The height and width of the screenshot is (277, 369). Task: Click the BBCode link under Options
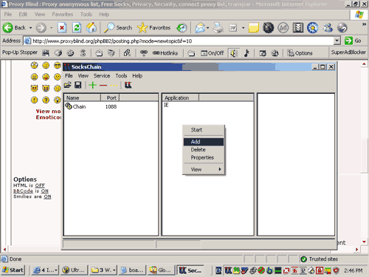pyautogui.click(x=23, y=191)
